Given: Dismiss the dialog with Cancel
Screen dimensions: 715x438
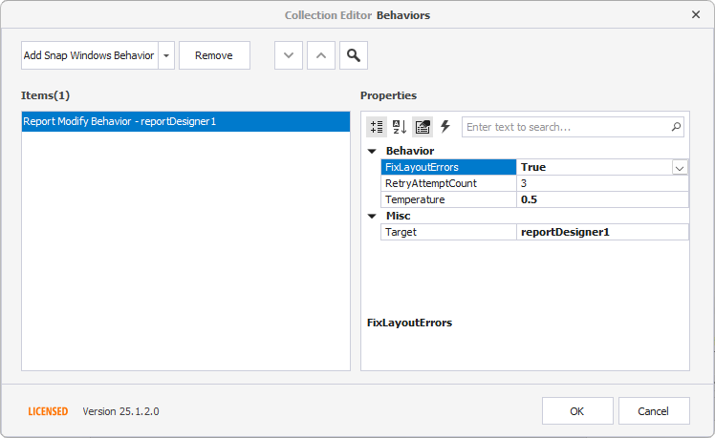Looking at the screenshot, I should [x=654, y=411].
